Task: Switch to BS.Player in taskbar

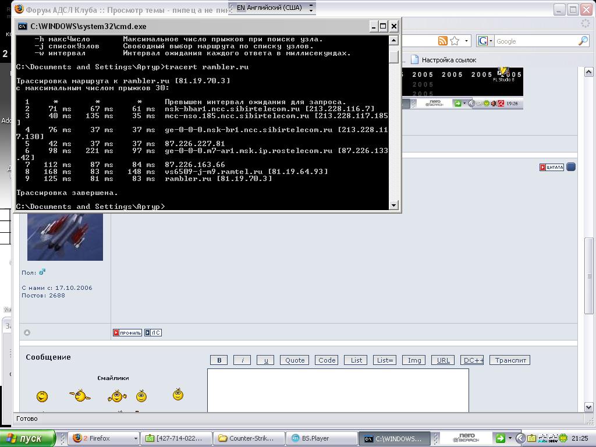Action: click(321, 438)
